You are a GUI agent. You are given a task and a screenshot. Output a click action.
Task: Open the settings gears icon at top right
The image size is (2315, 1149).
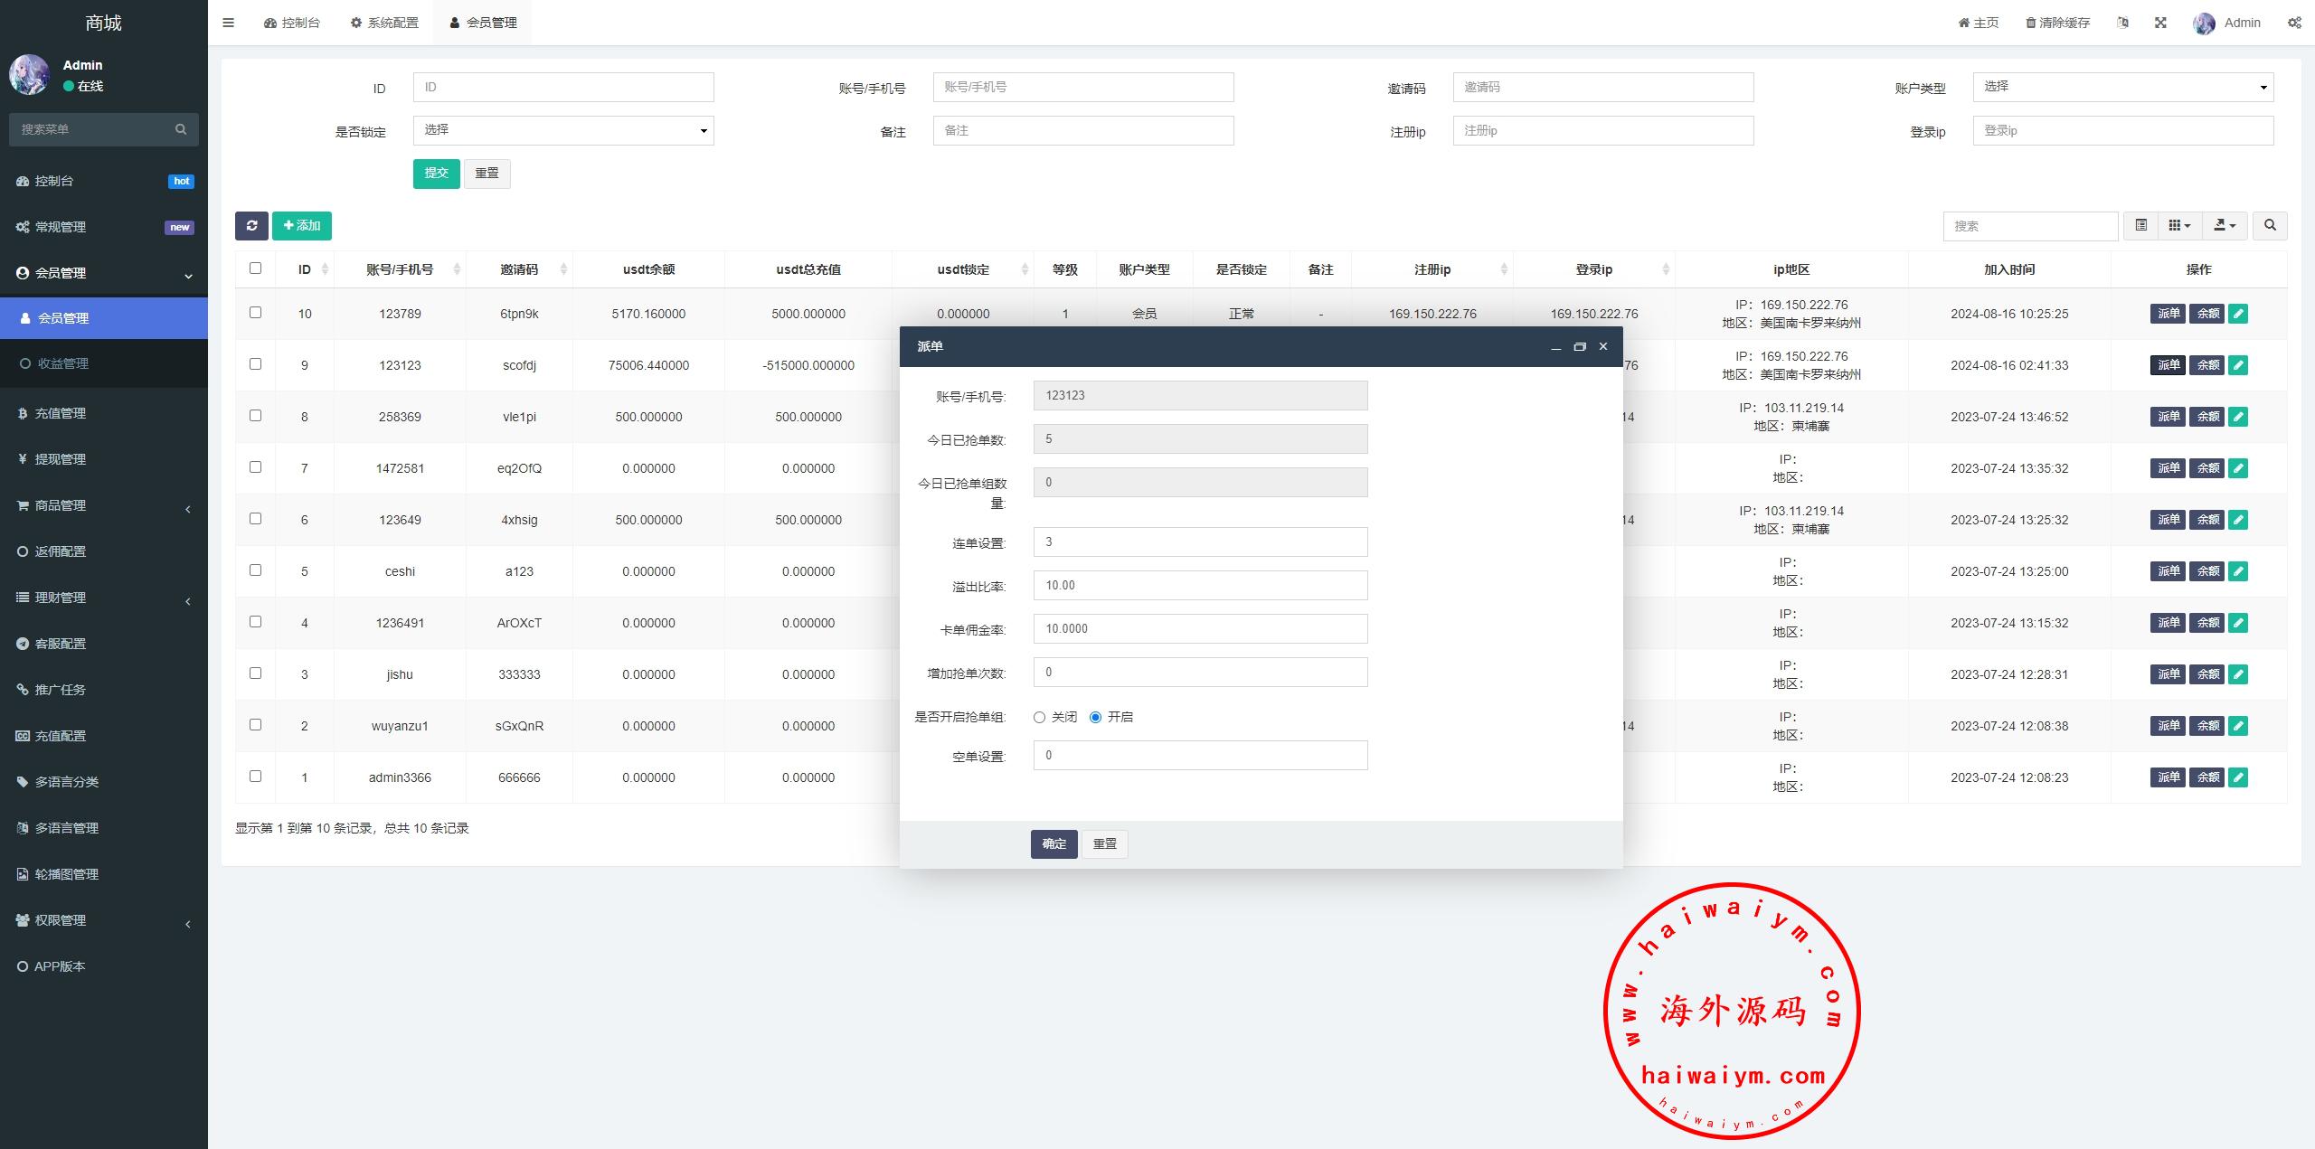(x=2294, y=23)
